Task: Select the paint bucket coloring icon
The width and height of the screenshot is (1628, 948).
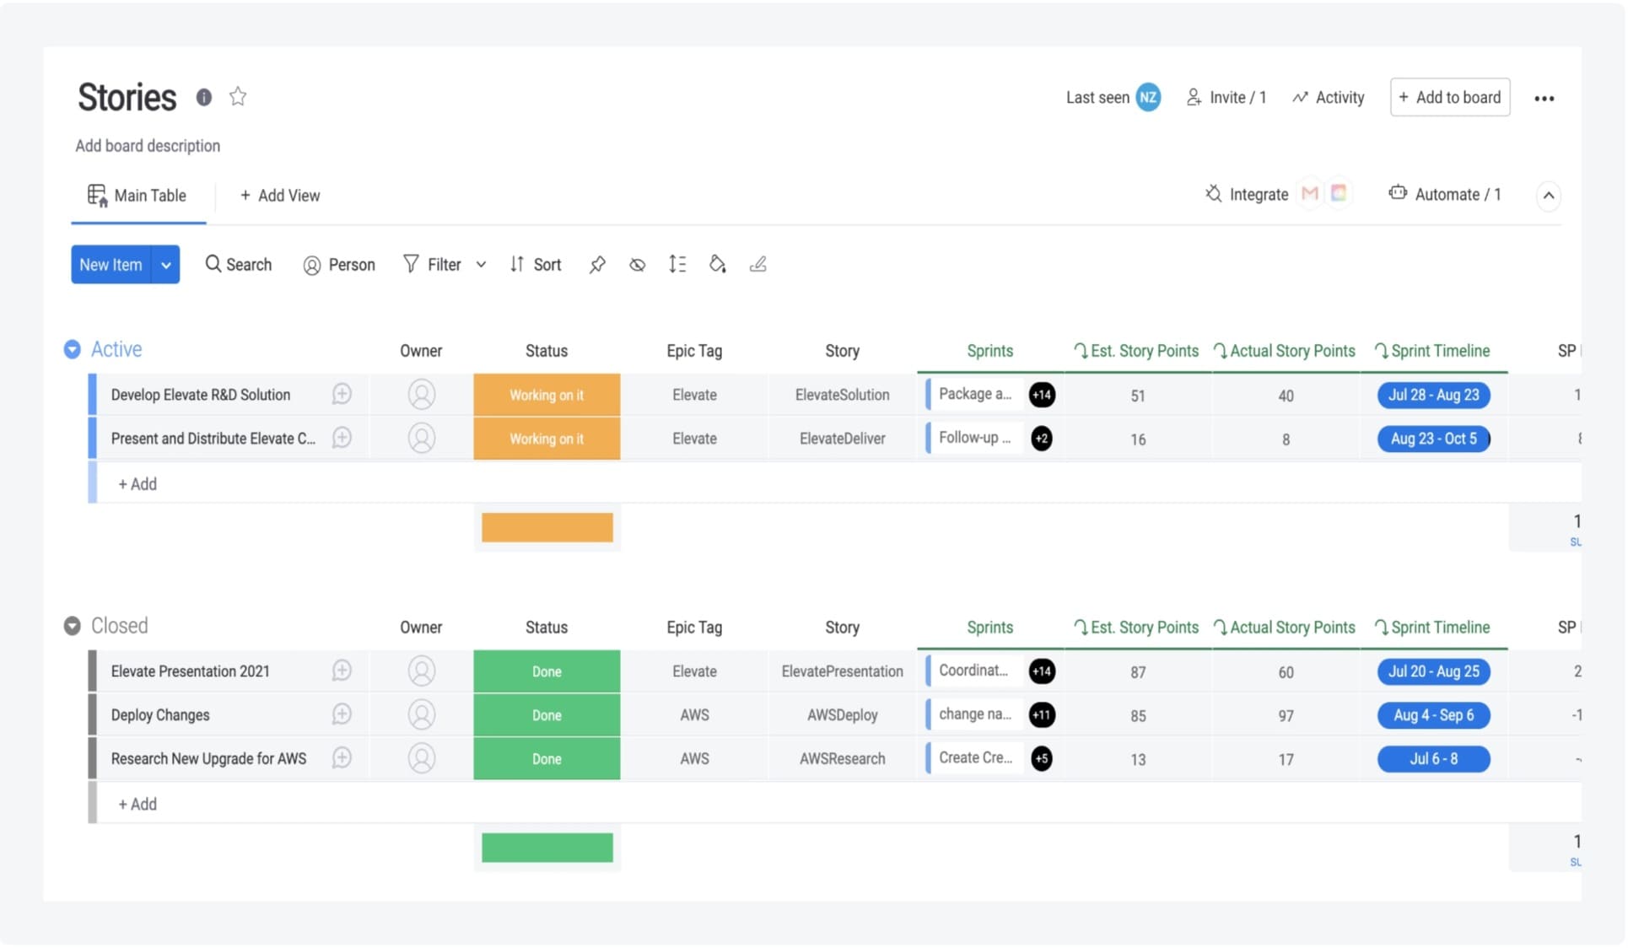Action: coord(718,264)
